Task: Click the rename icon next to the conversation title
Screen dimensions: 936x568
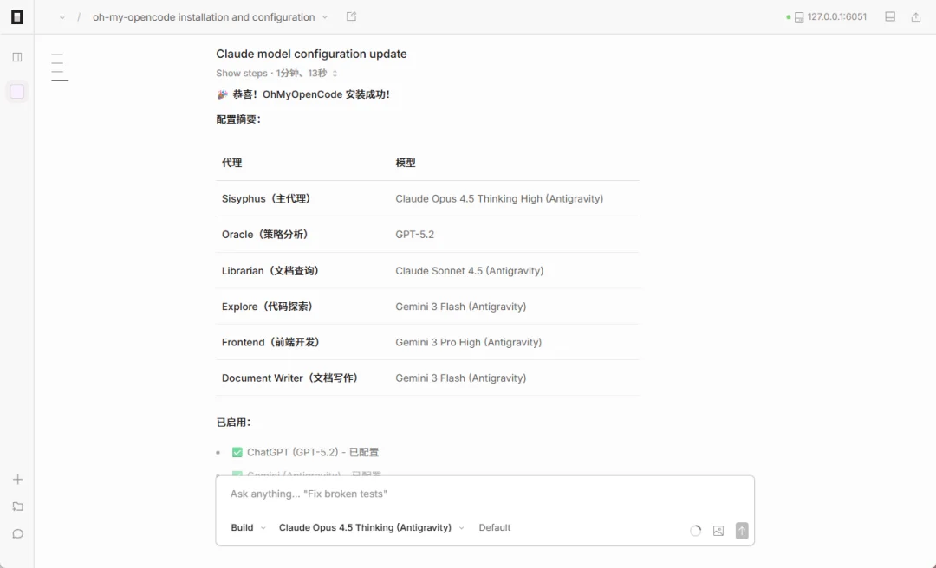Action: click(351, 16)
